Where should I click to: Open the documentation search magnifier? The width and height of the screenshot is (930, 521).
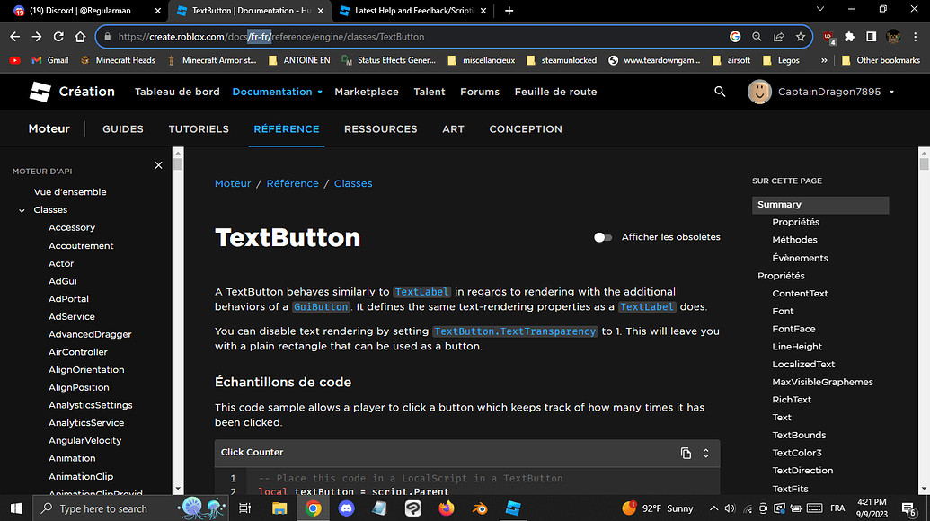720,91
